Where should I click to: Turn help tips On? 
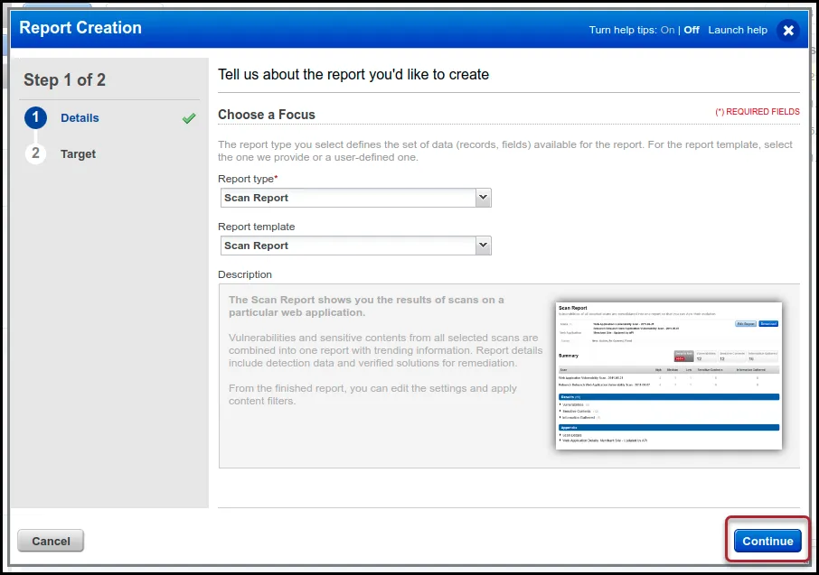(667, 31)
